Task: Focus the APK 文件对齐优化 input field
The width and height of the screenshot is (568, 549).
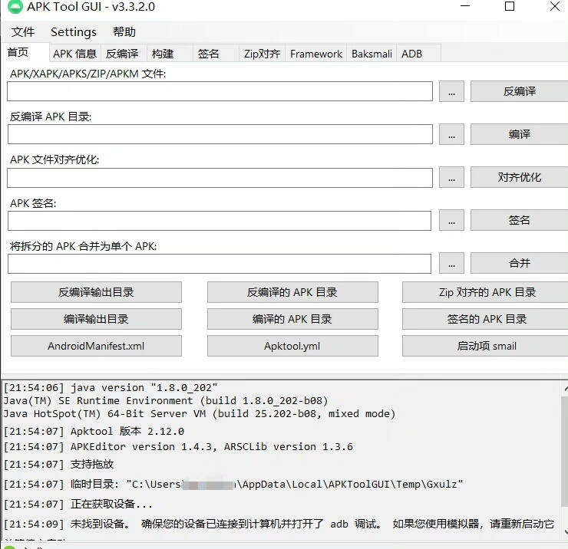Action: click(x=220, y=177)
